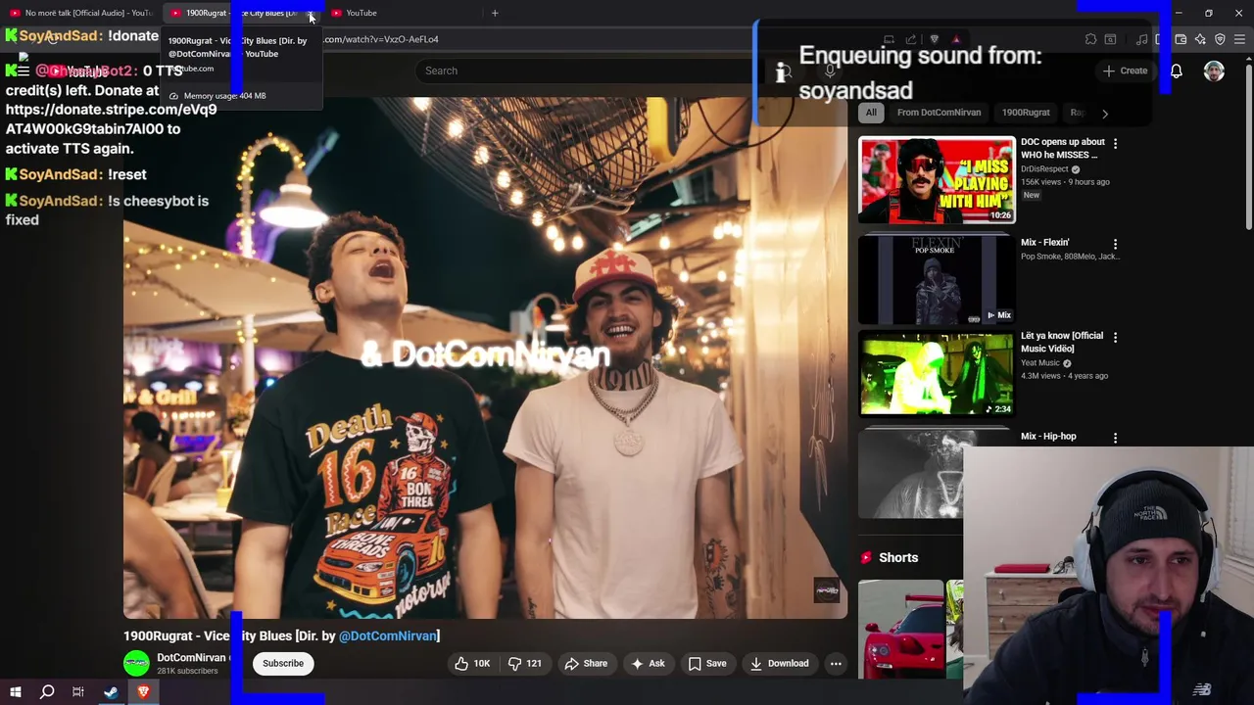Open the YouTube guide hamburger menu
Screen dimensions: 1254x705
coord(23,70)
